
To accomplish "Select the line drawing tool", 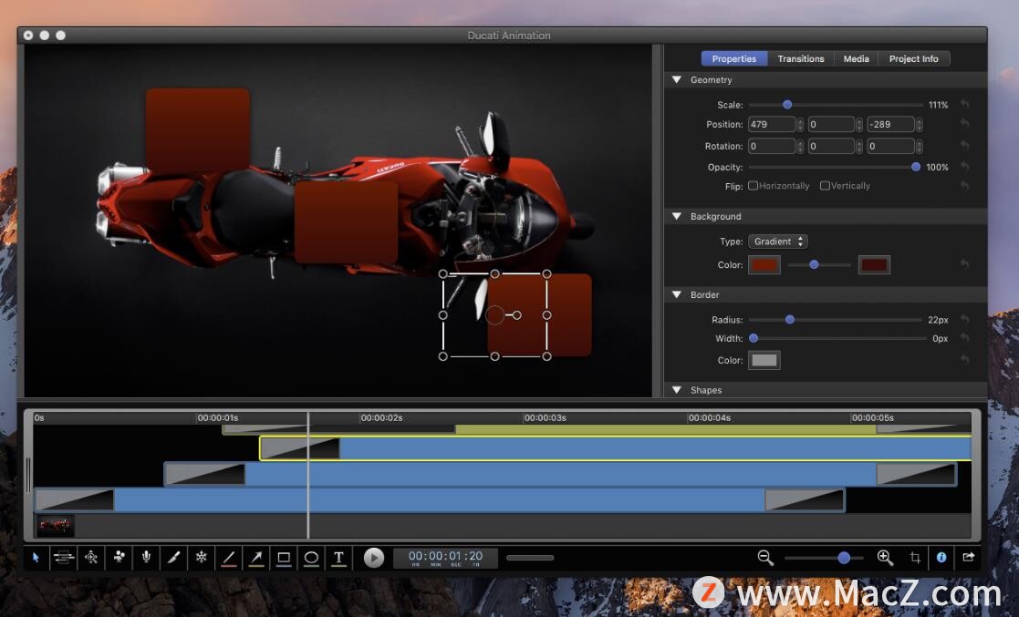I will [229, 558].
